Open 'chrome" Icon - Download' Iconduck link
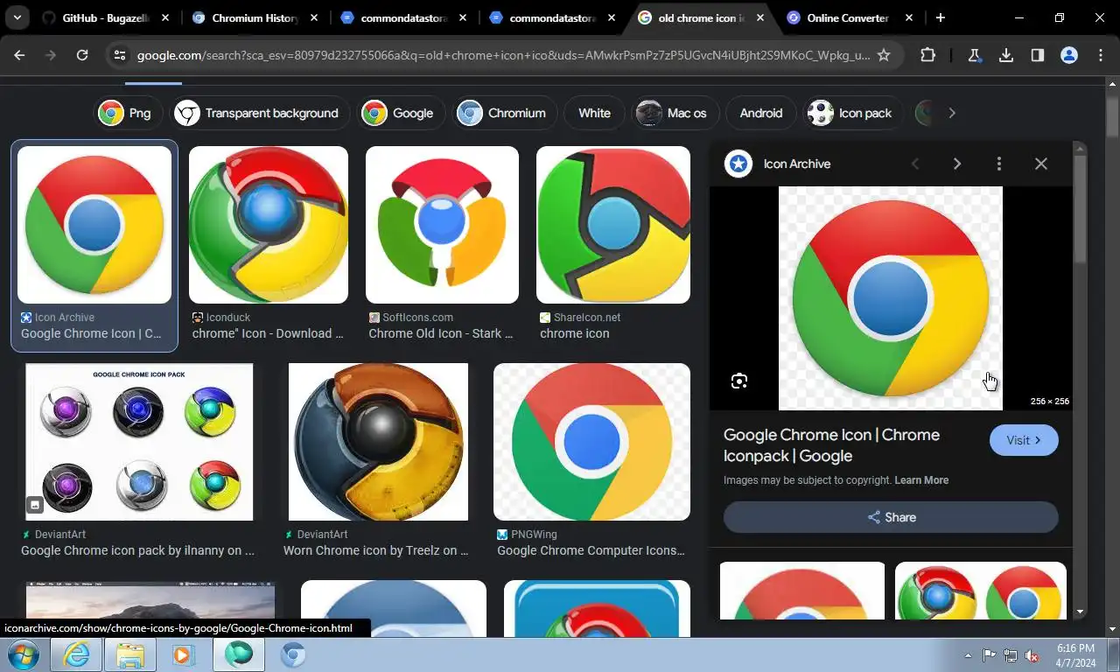The image size is (1120, 672). click(x=268, y=333)
